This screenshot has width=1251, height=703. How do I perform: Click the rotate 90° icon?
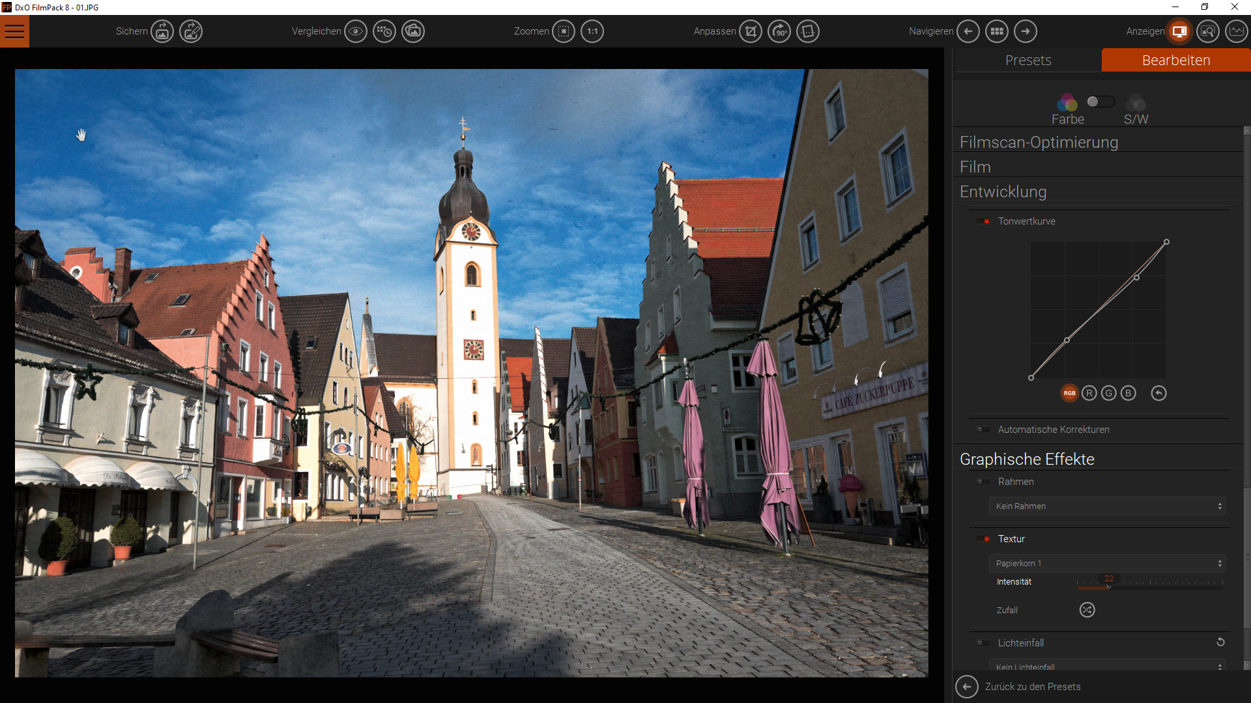pyautogui.click(x=779, y=31)
